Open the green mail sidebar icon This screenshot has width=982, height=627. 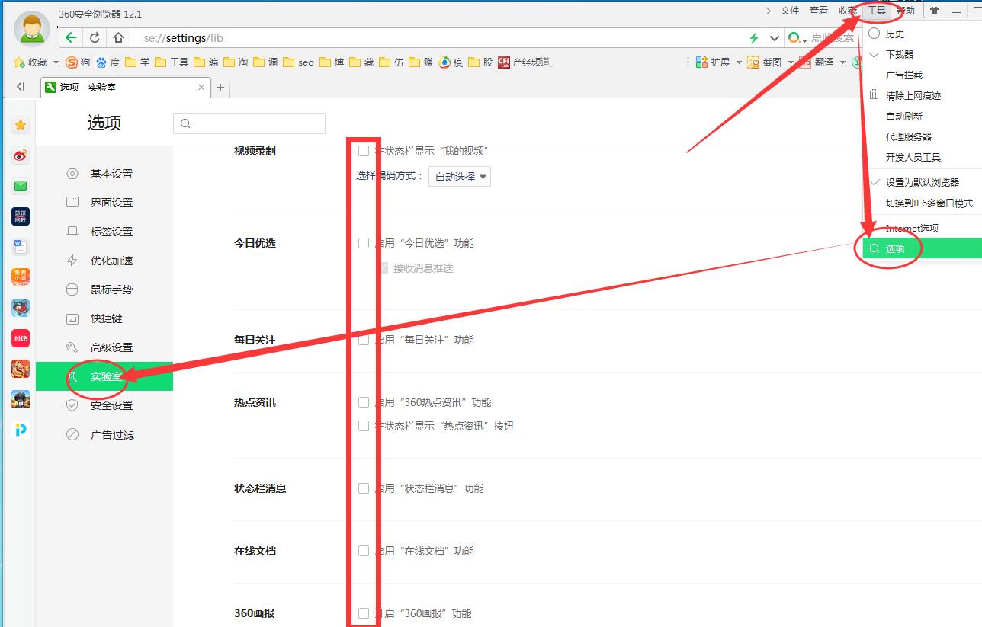[x=21, y=186]
